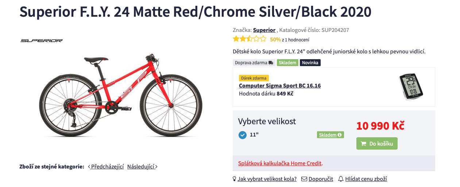The width and height of the screenshot is (460, 187).
Task: Open Computer Sigma Sport BC 16.16 link
Action: coord(280,86)
